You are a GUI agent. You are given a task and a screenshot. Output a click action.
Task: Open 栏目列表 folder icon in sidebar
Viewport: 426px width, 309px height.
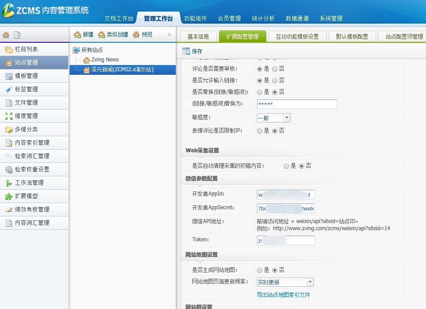coord(8,49)
